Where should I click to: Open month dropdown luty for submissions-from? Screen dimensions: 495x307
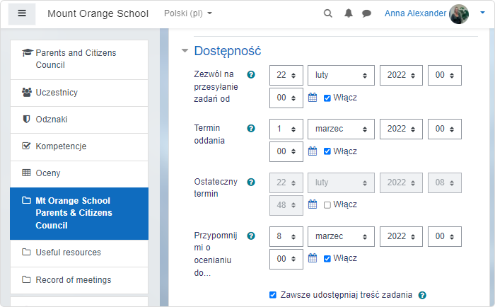[x=341, y=75]
